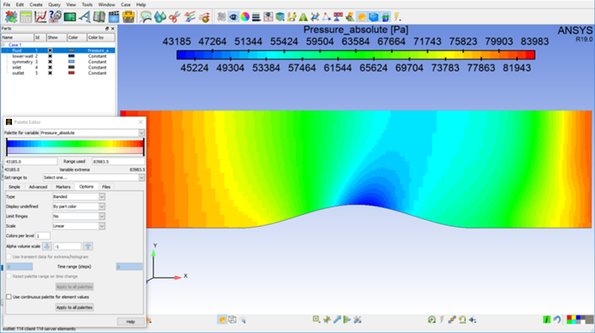595x333 pixels.
Task: Click the blue undo arrow icon at bottom
Action: (557, 319)
